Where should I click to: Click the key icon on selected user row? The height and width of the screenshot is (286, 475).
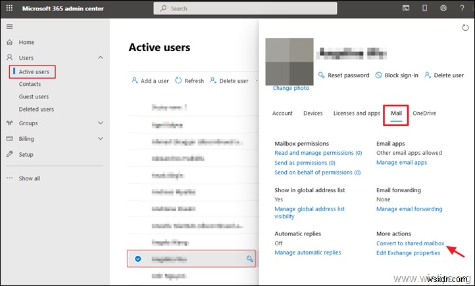coord(250,259)
